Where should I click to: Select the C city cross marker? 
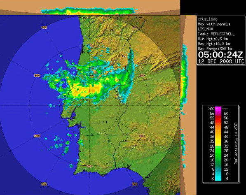92,67
